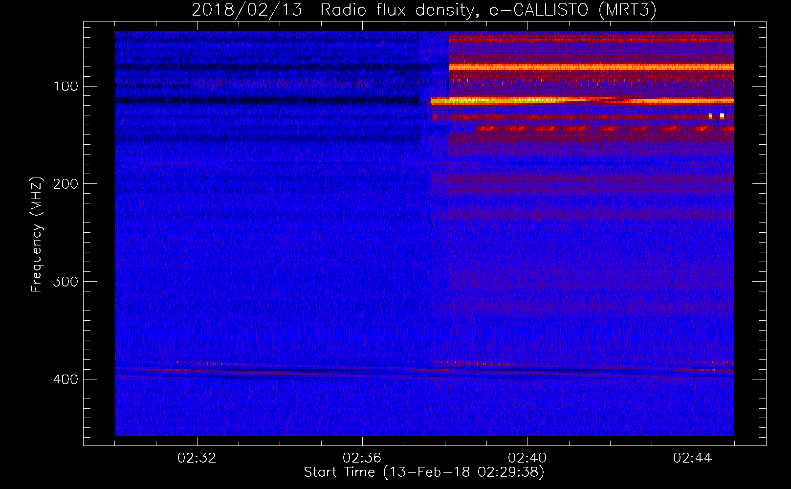Click the 02:44 time tick label
The image size is (791, 489).
click(x=693, y=458)
